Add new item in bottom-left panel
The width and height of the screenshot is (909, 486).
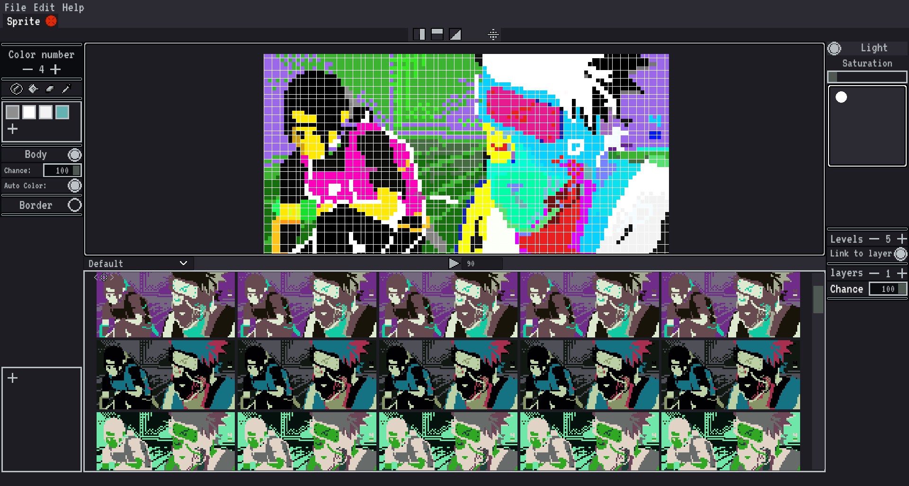(13, 378)
